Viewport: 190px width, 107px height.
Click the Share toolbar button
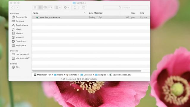click(75, 7)
